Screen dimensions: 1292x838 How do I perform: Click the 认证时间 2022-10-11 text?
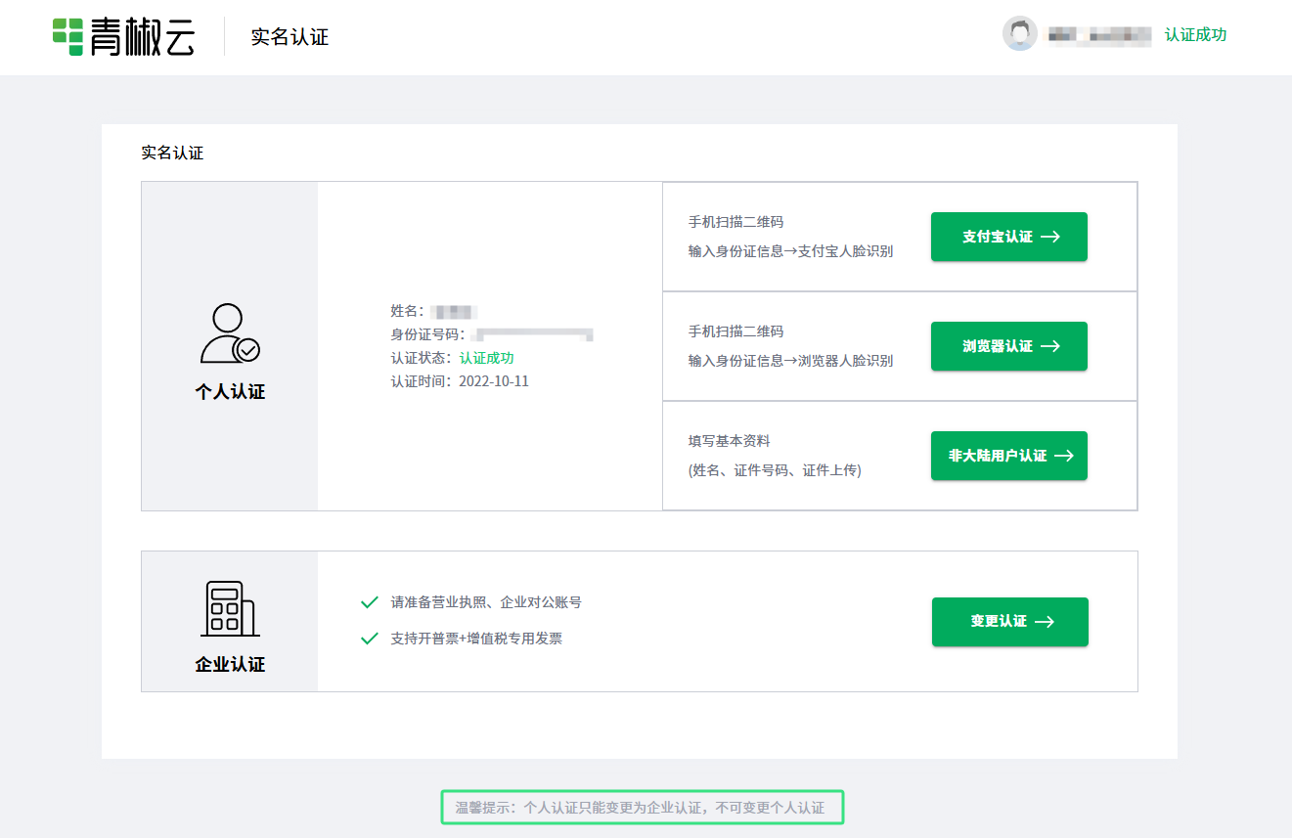click(460, 381)
